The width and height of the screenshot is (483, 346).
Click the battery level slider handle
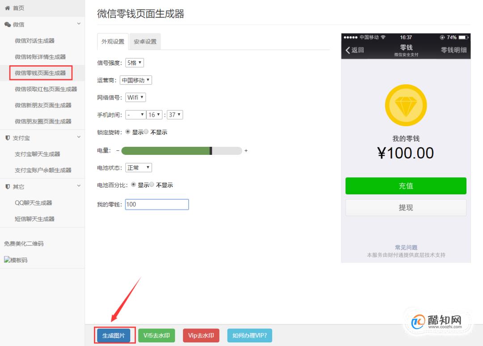(x=211, y=151)
